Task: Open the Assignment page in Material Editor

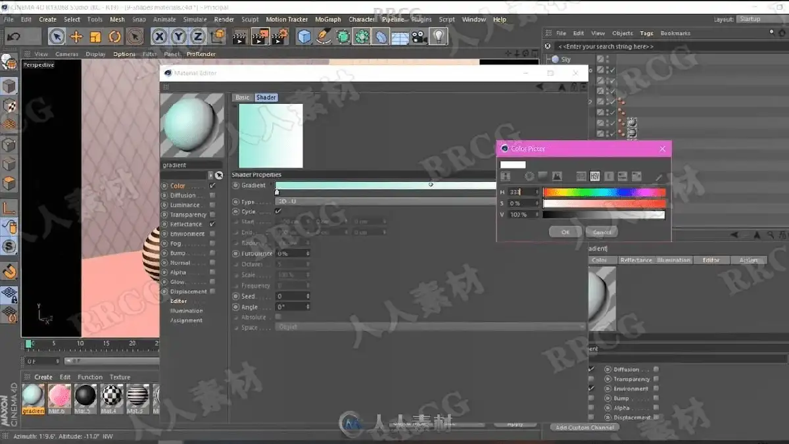Action: (x=187, y=320)
